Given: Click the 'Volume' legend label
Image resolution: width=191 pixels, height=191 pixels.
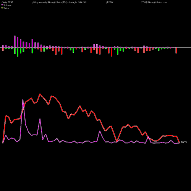Looking at the screenshot, I should 7,5.
